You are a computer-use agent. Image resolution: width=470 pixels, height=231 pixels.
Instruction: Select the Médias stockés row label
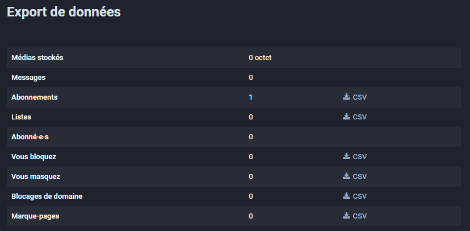pyautogui.click(x=37, y=58)
